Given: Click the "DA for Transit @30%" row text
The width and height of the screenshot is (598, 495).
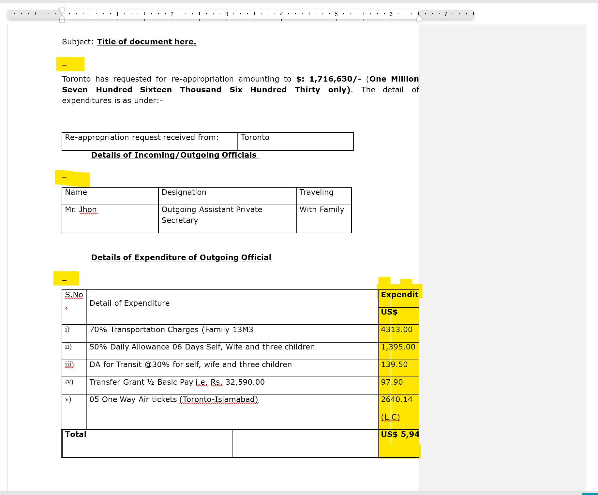Looking at the screenshot, I should [191, 364].
